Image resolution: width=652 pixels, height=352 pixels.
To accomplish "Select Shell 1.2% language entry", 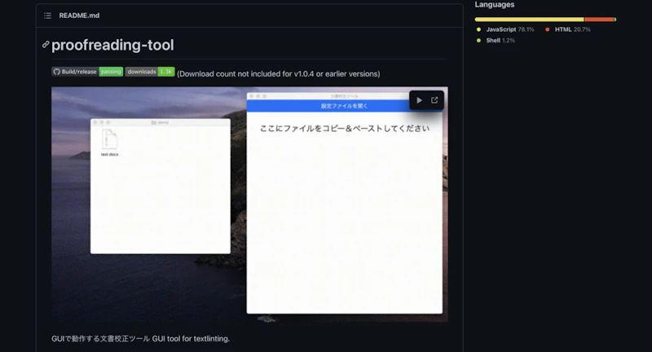I will pyautogui.click(x=496, y=40).
